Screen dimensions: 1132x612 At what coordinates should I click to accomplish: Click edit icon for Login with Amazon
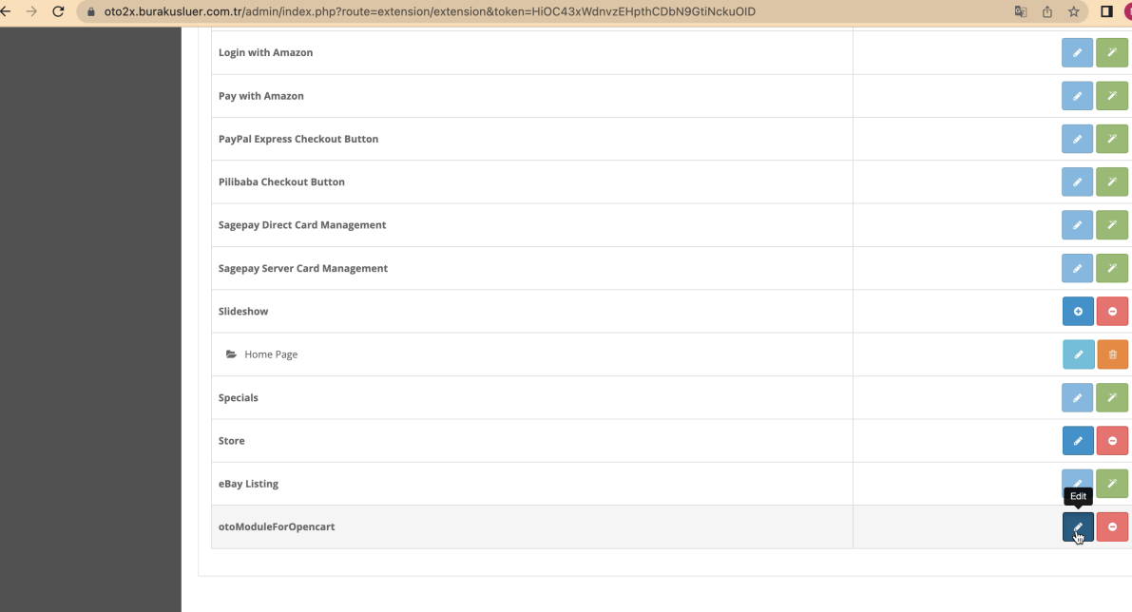1077,52
